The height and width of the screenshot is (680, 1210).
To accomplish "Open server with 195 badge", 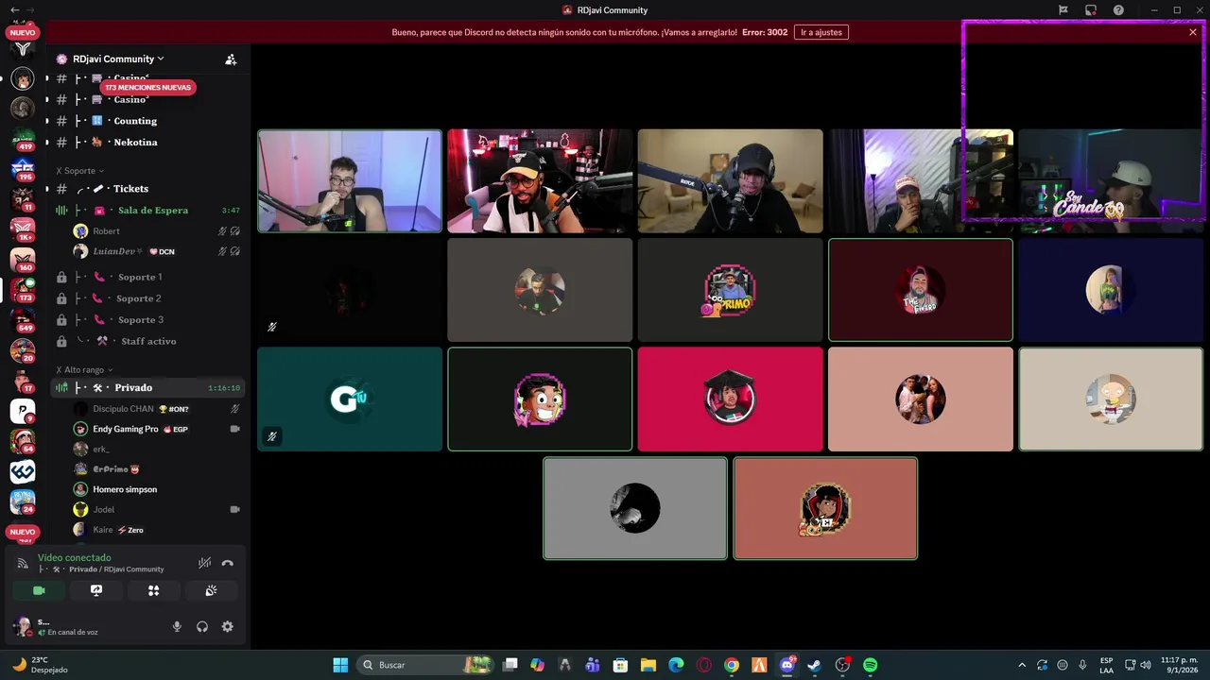I will pyautogui.click(x=23, y=169).
